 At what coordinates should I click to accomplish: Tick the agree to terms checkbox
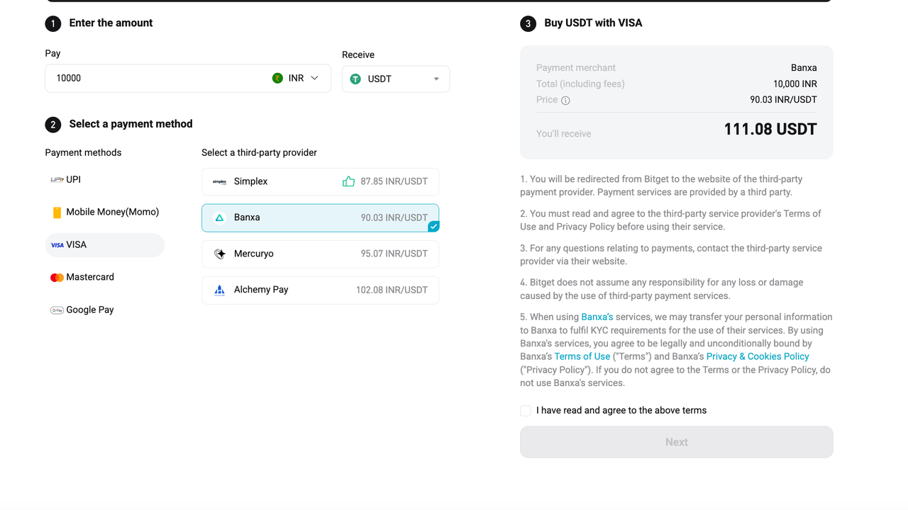526,411
